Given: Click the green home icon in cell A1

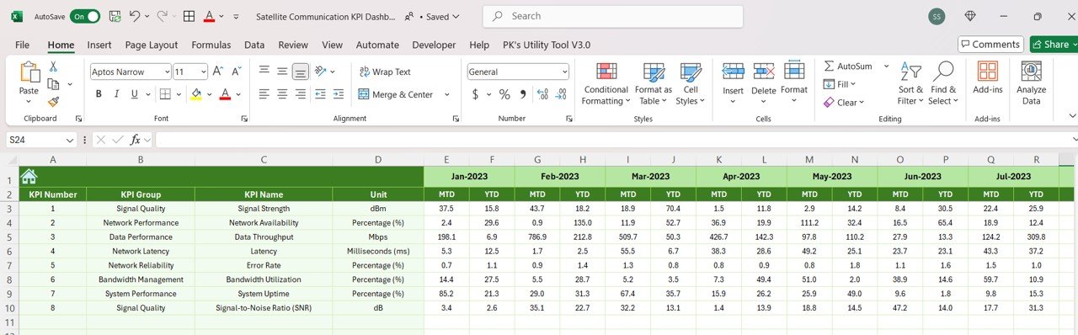Looking at the screenshot, I should coord(29,177).
